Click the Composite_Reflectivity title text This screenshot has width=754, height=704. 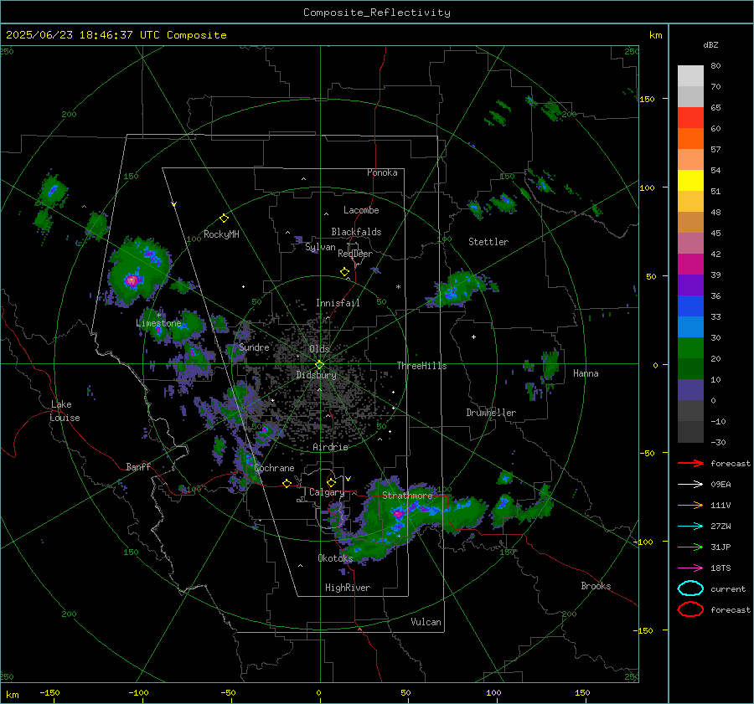pyautogui.click(x=377, y=13)
